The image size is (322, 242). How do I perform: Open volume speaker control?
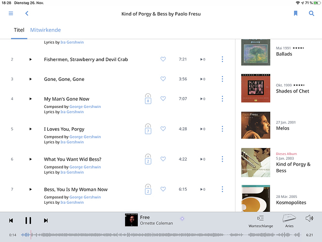tap(309, 218)
